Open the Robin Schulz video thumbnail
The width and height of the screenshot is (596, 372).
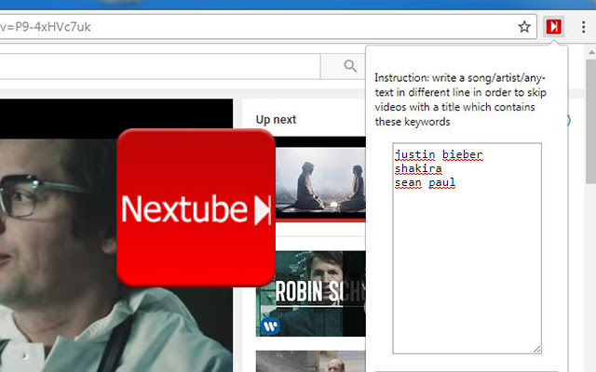pyautogui.click(x=311, y=294)
